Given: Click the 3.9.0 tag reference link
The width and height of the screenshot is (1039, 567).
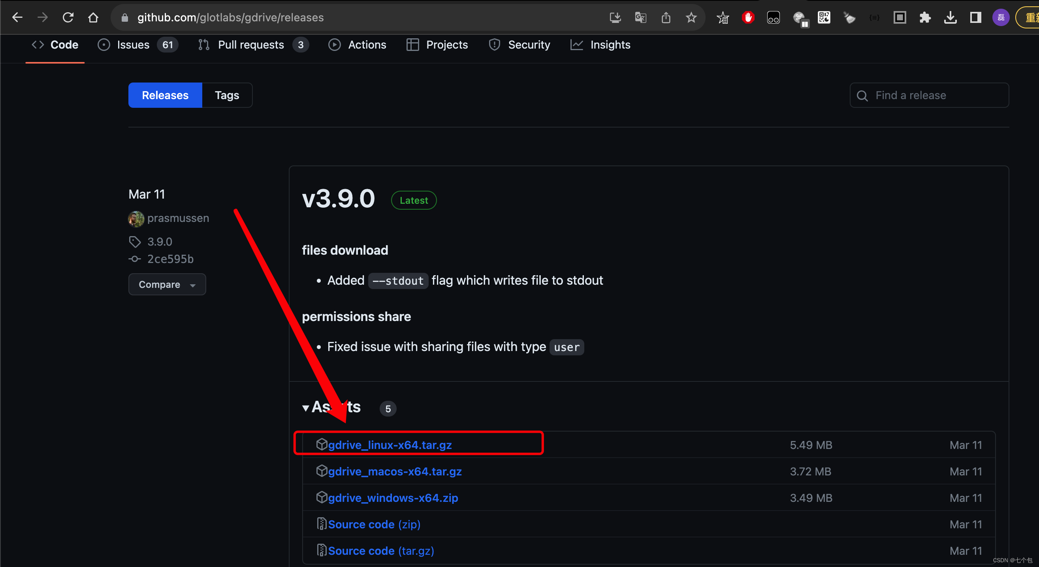Looking at the screenshot, I should pyautogui.click(x=159, y=241).
